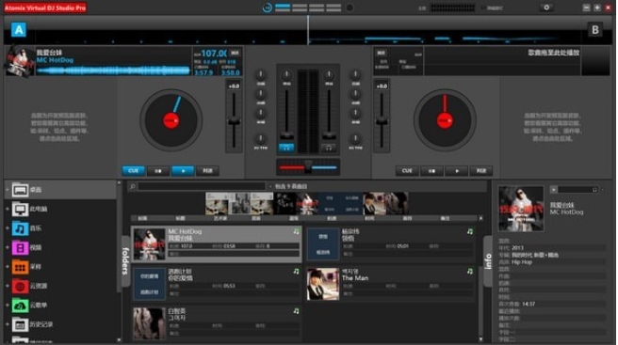This screenshot has width=618, height=345.
Task: Open the green cloud playlist icon
Action: (x=20, y=306)
